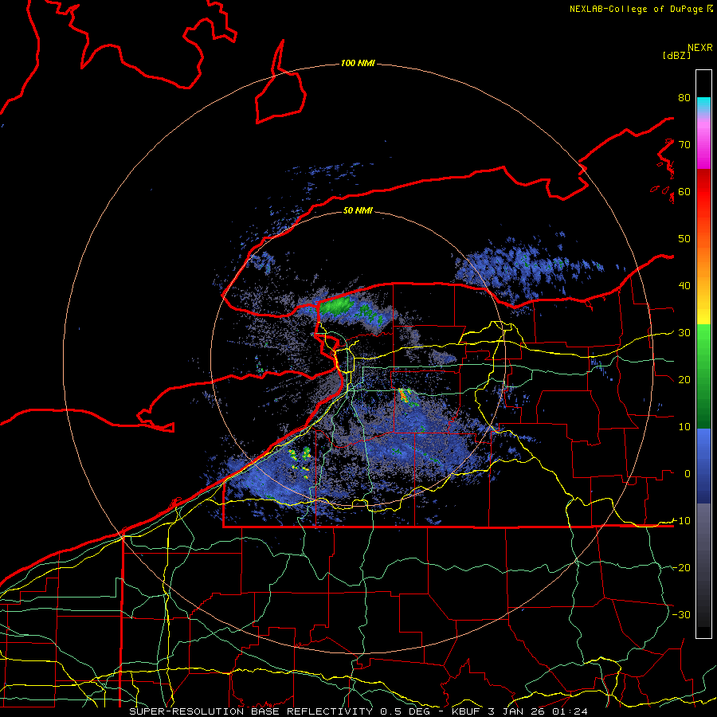Click the [dBZ] units label
The height and width of the screenshot is (717, 717).
click(676, 55)
